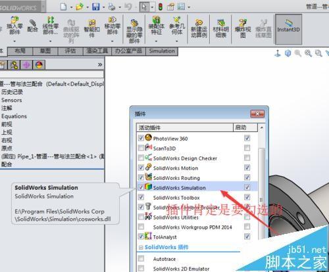The height and width of the screenshot is (272, 329).
Task: Enable SolidWorks Design Checker active checkbox
Action: [x=141, y=158]
